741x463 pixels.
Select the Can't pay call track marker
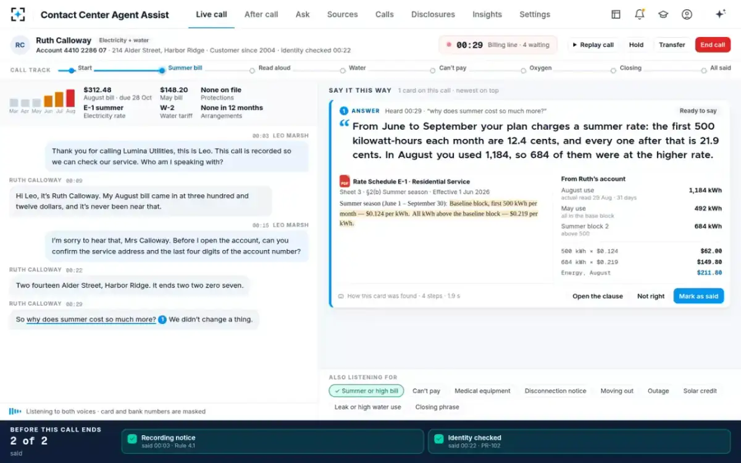point(433,70)
